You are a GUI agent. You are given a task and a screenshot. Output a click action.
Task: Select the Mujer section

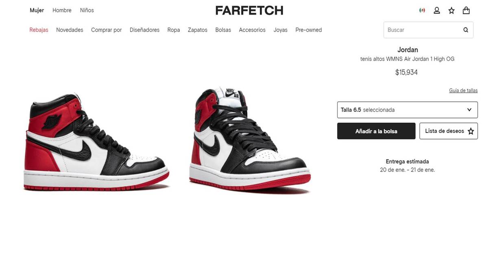click(37, 10)
